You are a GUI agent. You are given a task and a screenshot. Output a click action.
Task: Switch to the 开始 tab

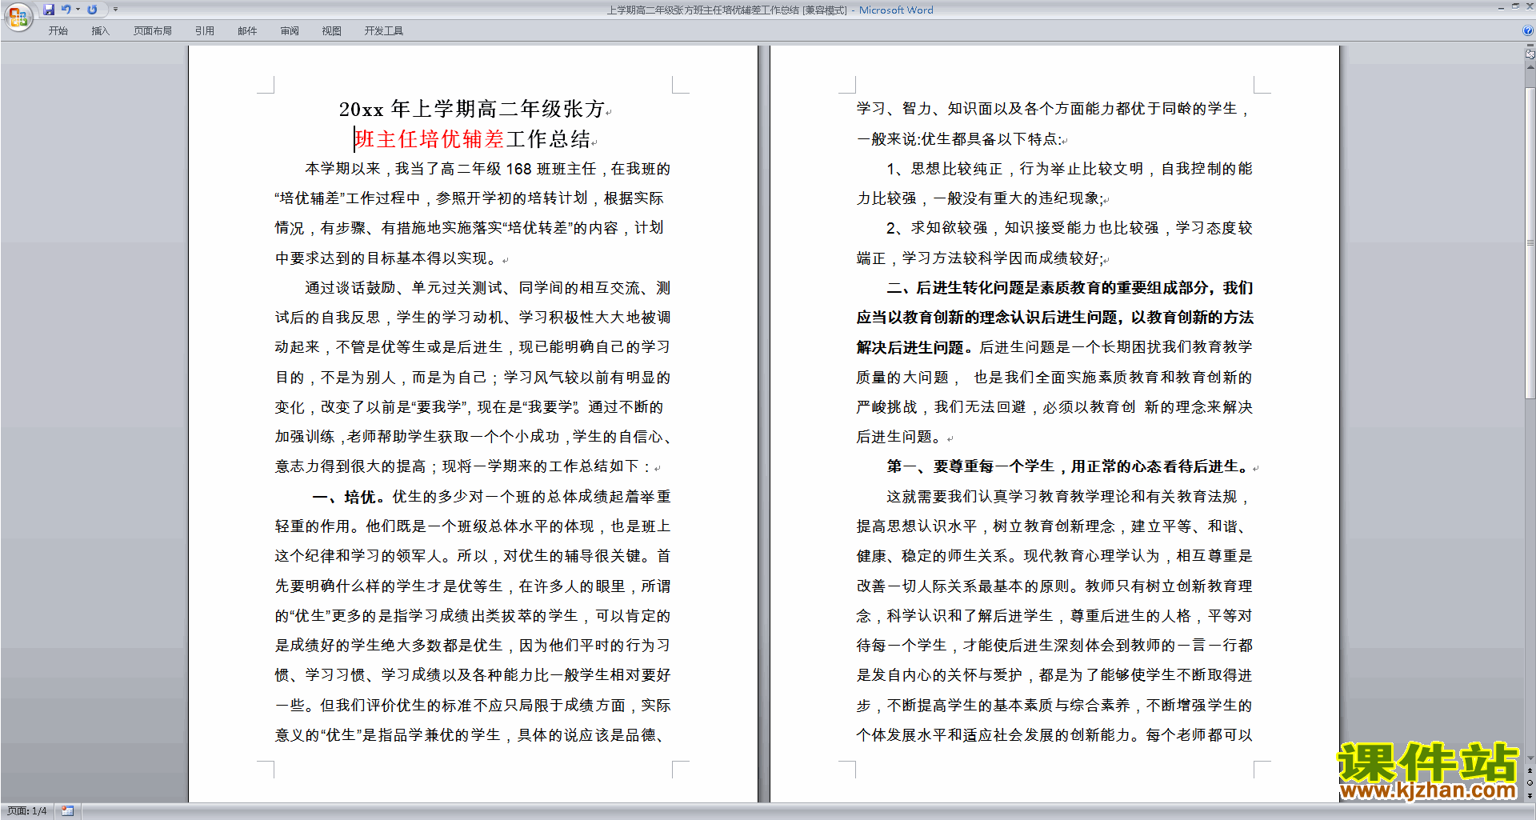(58, 30)
